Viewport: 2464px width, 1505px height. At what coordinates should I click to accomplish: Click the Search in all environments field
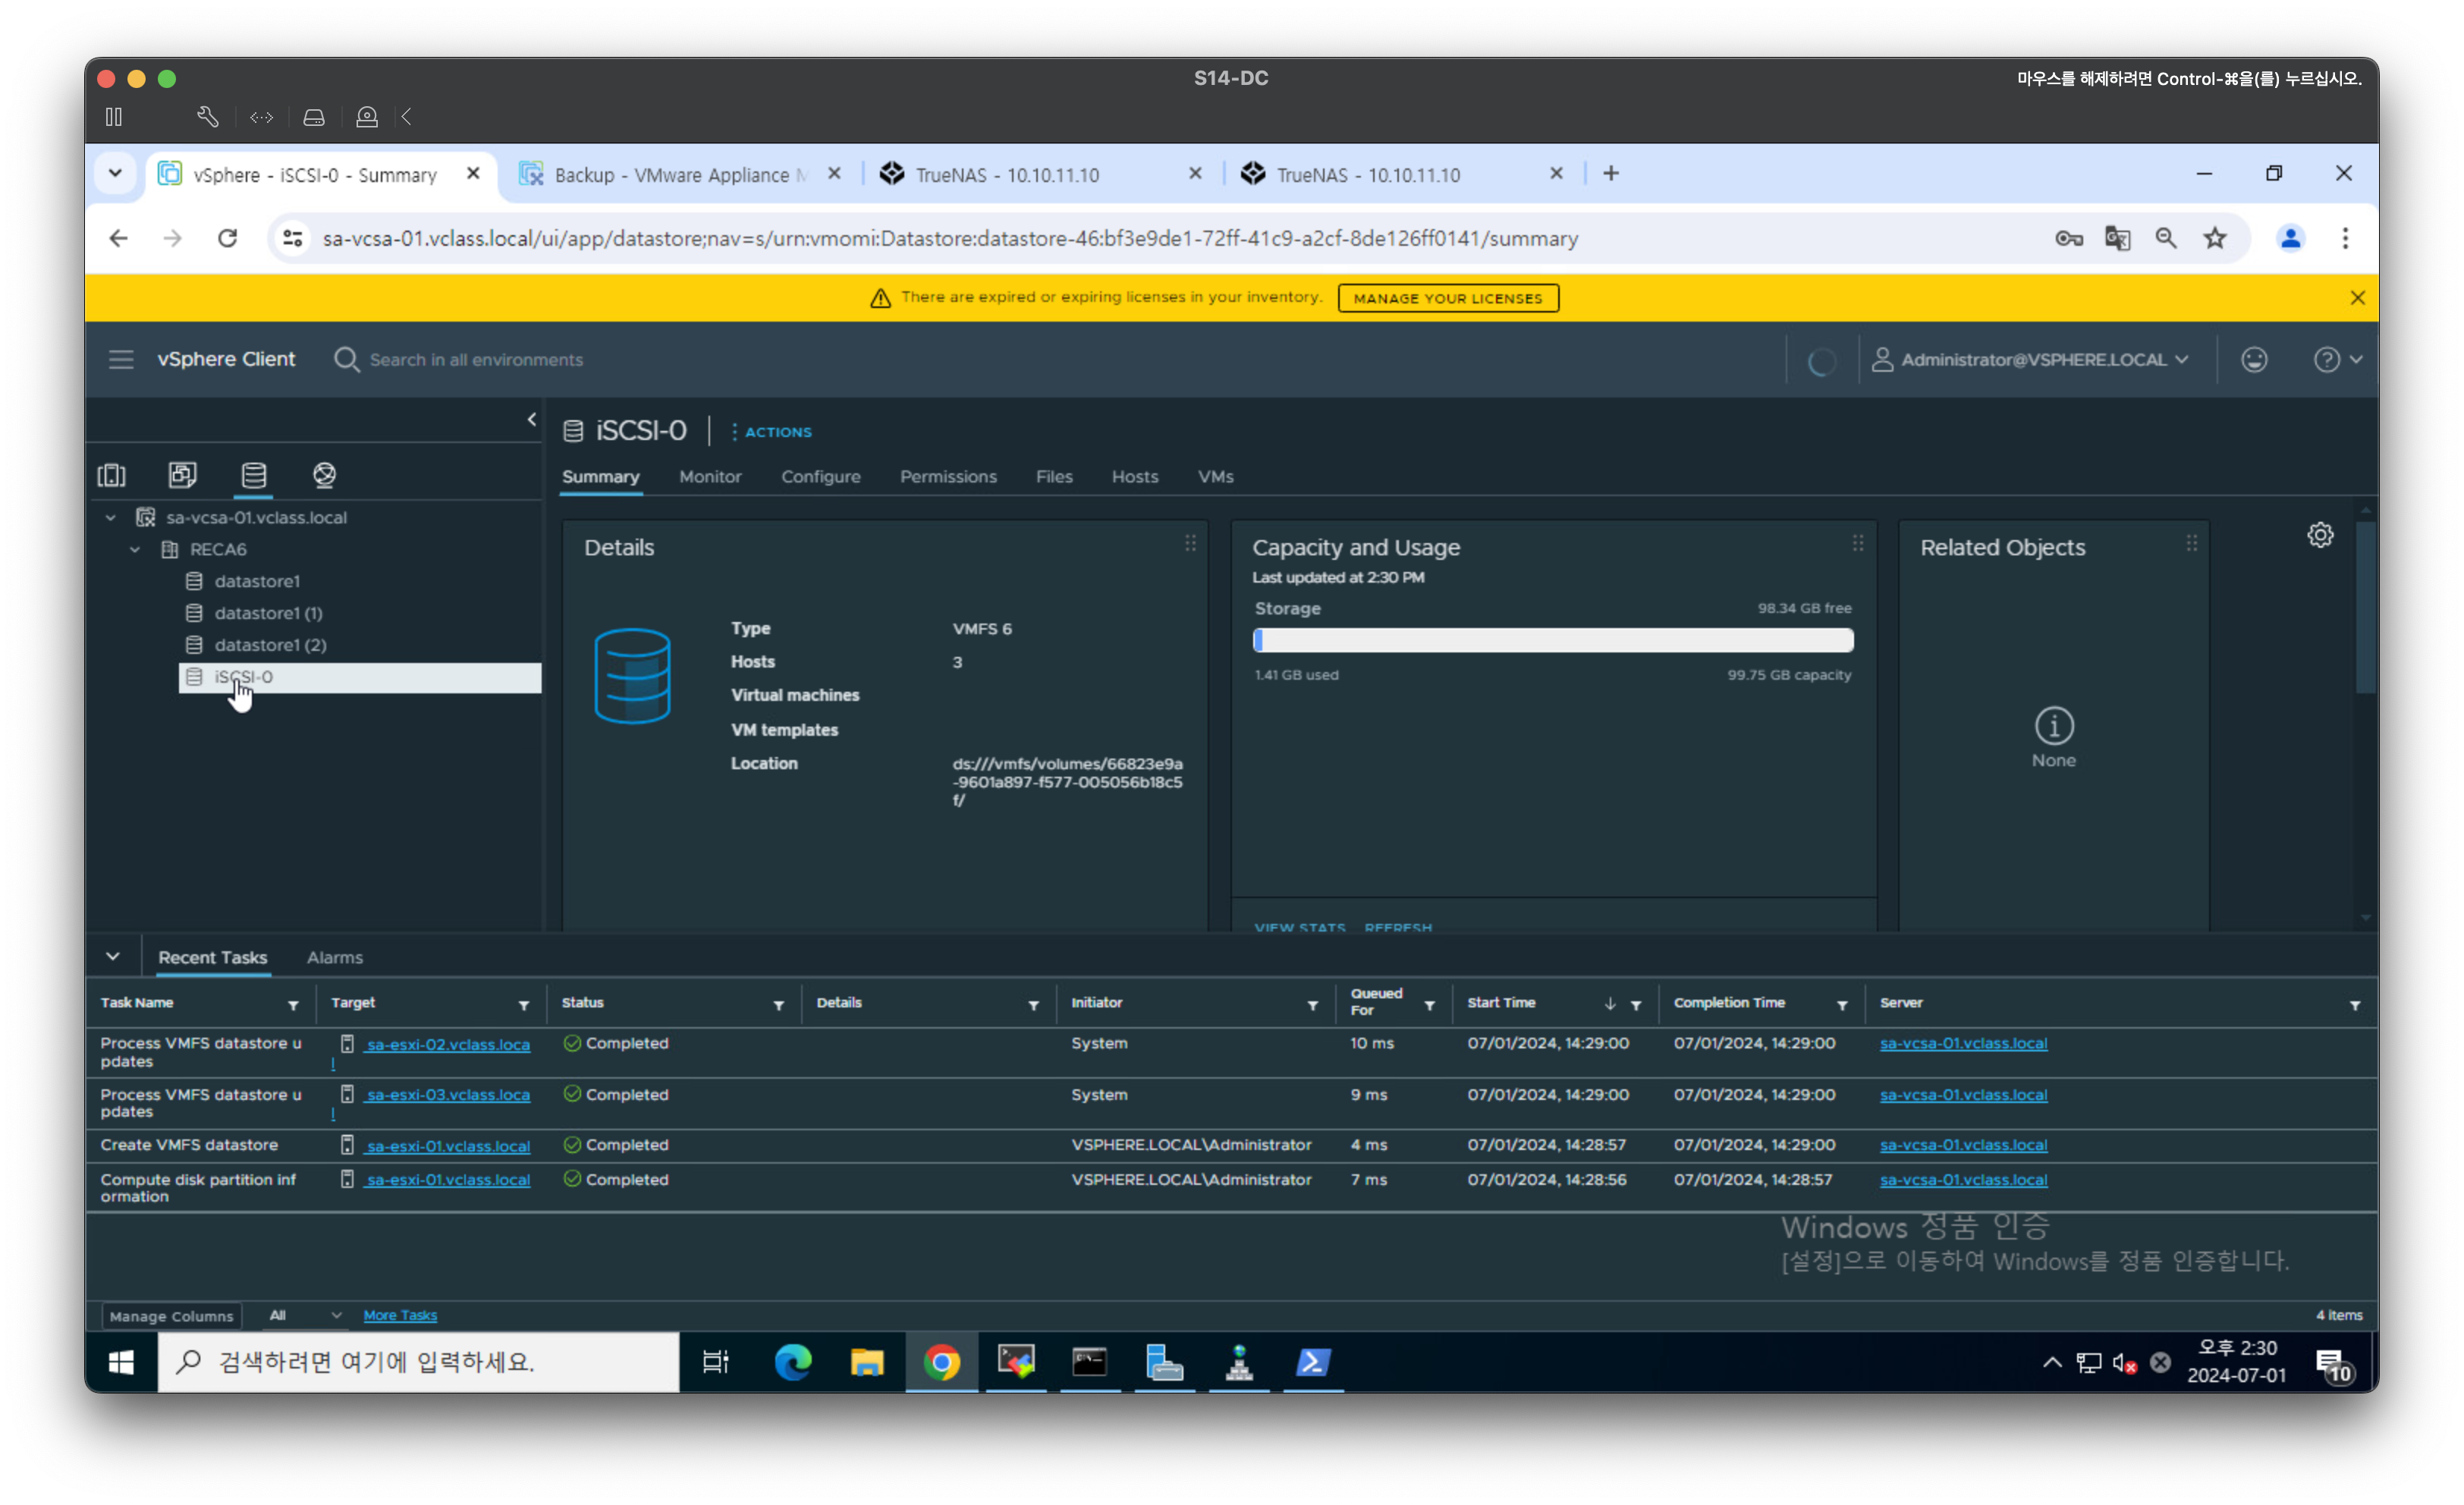(476, 359)
